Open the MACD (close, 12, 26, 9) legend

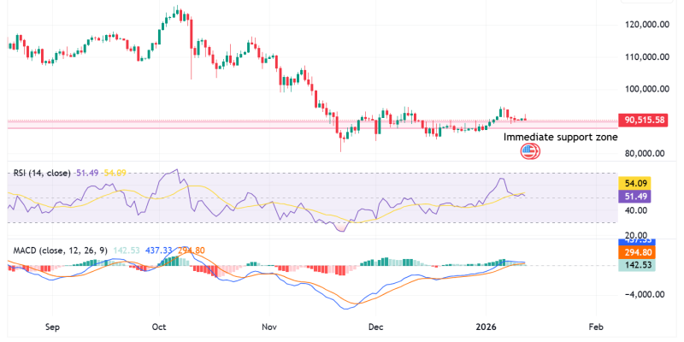point(60,250)
